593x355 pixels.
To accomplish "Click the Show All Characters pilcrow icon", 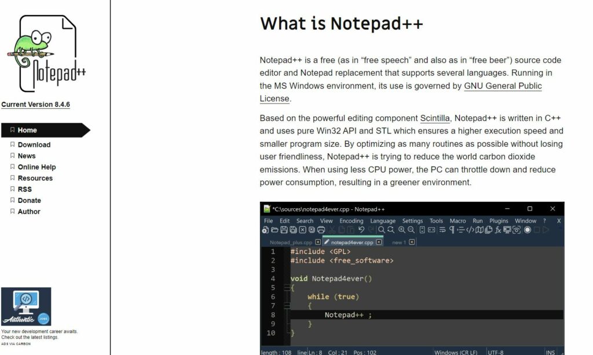I will click(452, 230).
